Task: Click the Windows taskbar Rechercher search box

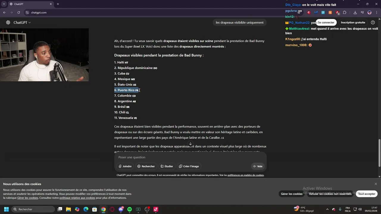Action: coord(33,209)
